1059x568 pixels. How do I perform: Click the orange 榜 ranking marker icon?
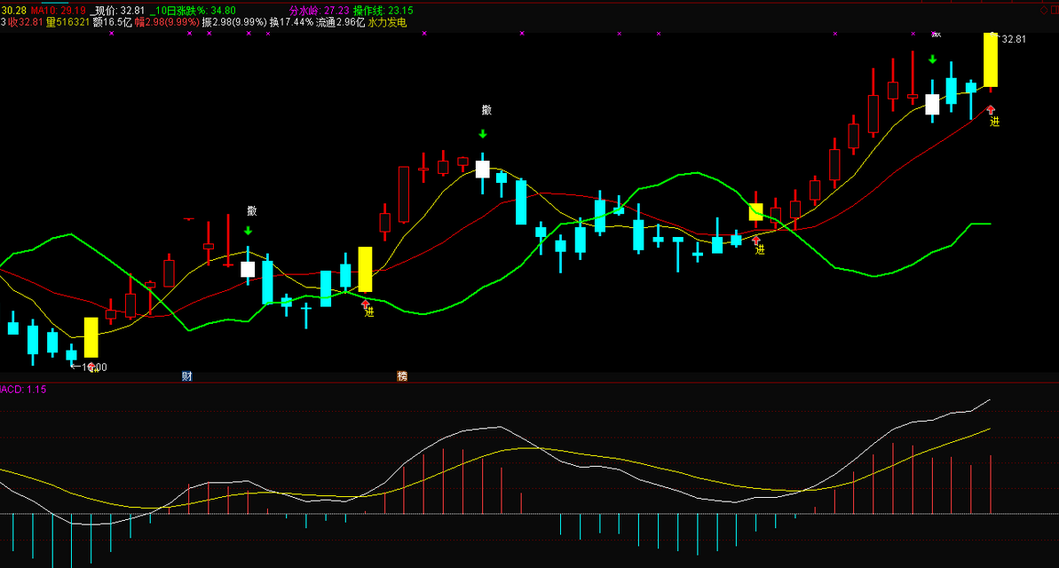[x=402, y=376]
